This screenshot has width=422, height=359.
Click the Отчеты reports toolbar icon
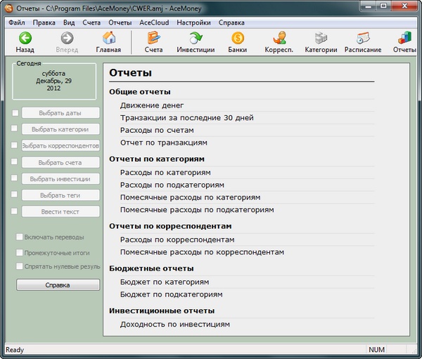[404, 39]
